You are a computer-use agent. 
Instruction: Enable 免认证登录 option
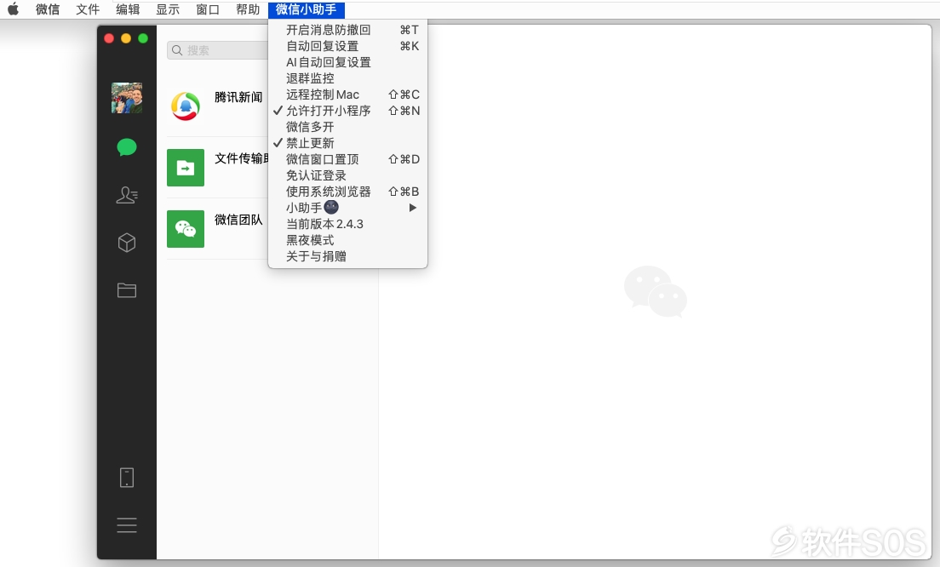[x=347, y=175]
